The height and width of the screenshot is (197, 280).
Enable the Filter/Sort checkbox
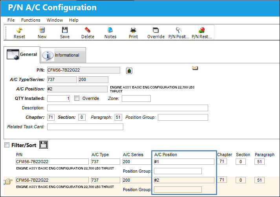coord(7,145)
